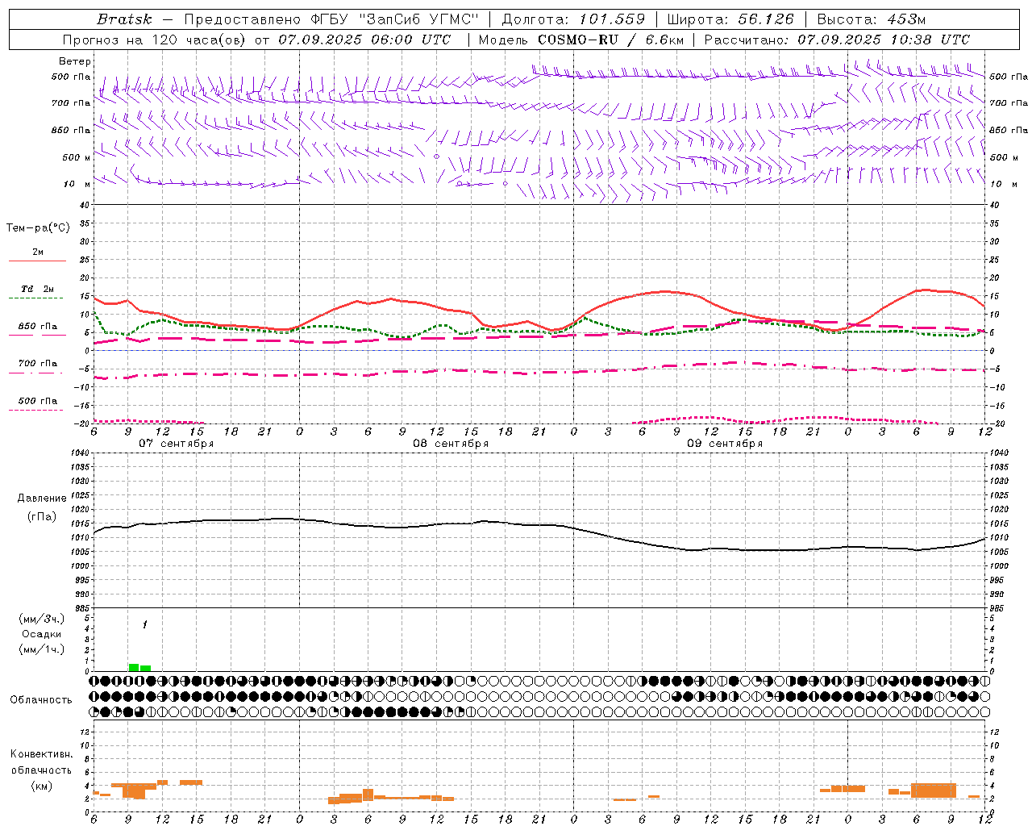Image resolution: width=1032 pixels, height=826 pixels.
Task: Click the left '850 гПа' wind level label
Action: [71, 130]
